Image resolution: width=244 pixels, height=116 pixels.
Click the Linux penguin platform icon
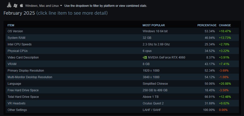[9, 5]
